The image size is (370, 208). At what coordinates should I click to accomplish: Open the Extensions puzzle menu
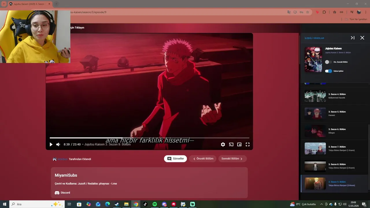(324, 12)
